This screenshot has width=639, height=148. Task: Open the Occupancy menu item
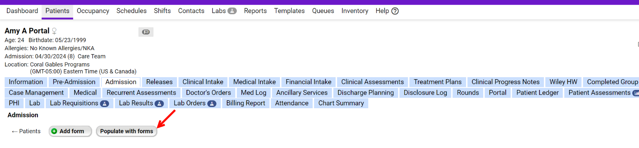(93, 11)
